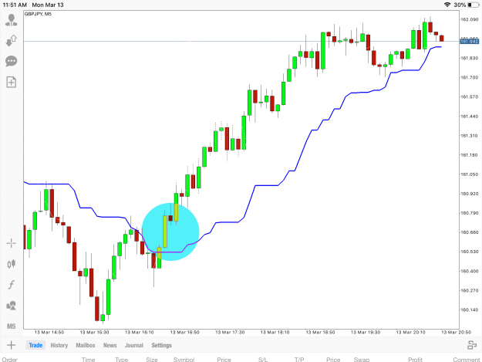Click the current price label 161.942

pos(469,41)
